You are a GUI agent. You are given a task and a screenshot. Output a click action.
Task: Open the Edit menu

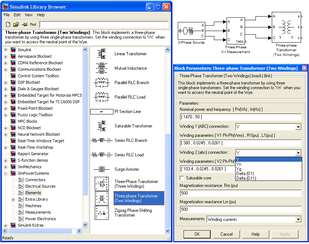click(x=17, y=15)
